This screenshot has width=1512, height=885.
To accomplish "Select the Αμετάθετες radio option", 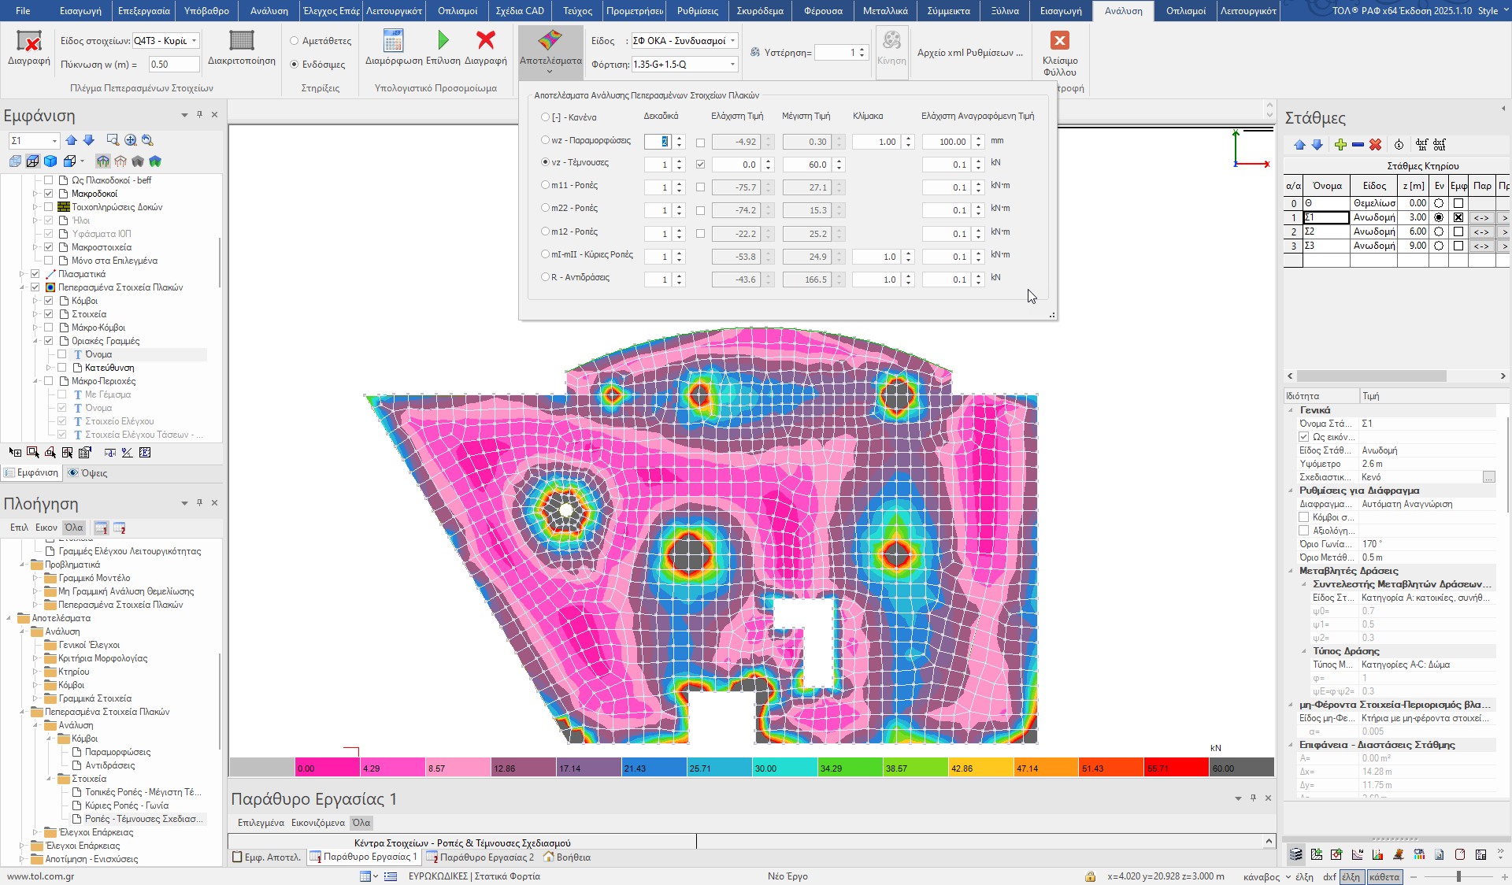I will coord(295,41).
